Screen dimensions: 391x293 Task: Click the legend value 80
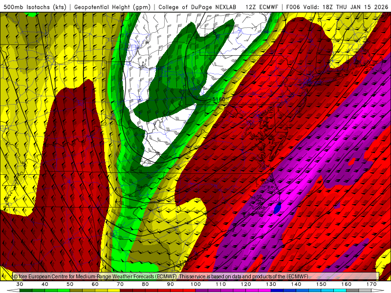point(145,284)
